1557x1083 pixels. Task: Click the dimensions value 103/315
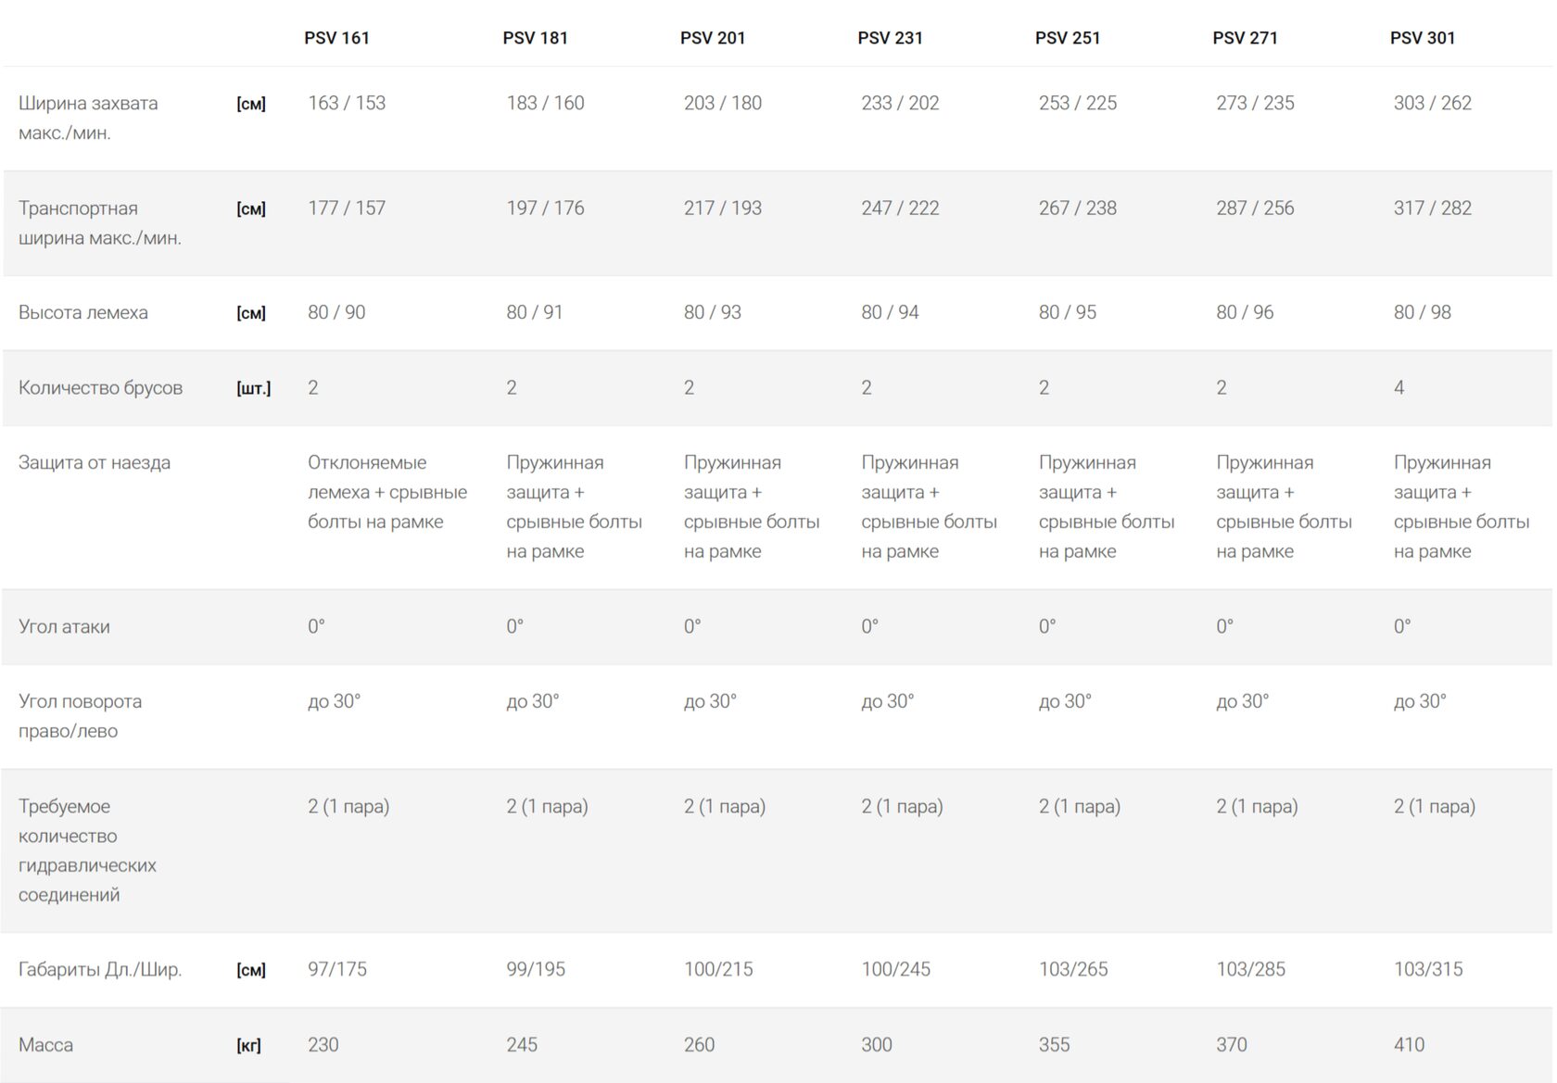(x=1428, y=969)
